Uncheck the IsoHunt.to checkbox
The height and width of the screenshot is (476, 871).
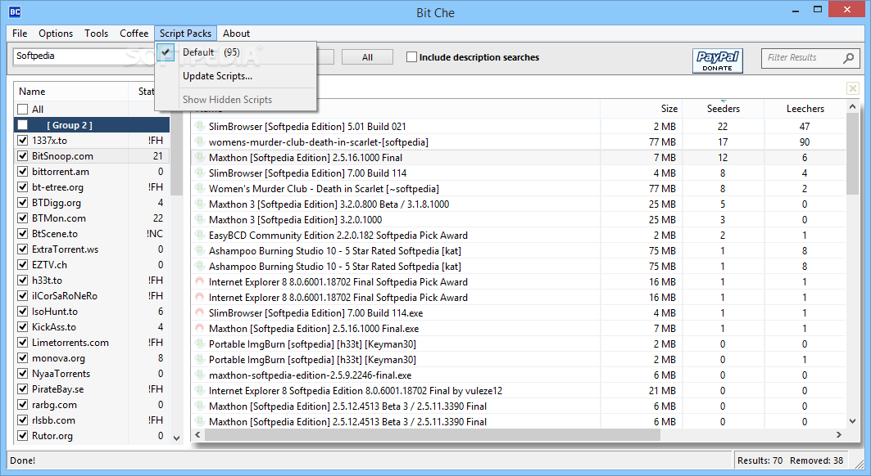coord(23,312)
